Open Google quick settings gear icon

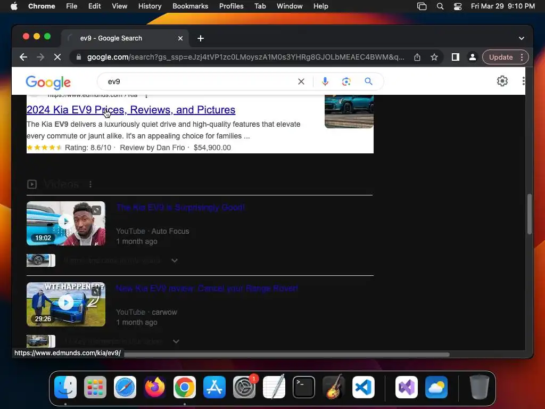coord(502,81)
